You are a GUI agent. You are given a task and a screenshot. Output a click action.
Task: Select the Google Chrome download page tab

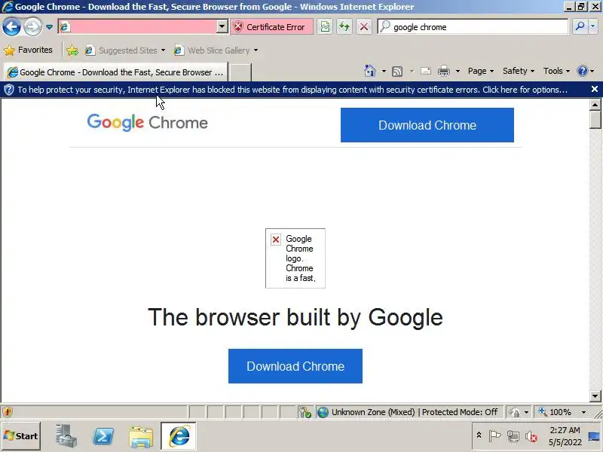(115, 72)
